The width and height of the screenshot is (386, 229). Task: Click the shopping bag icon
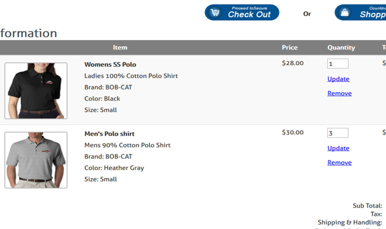(345, 12)
